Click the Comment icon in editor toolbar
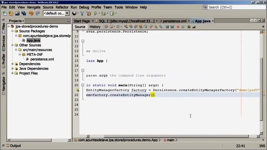The width and height of the screenshot is (267, 150). coord(189,27)
